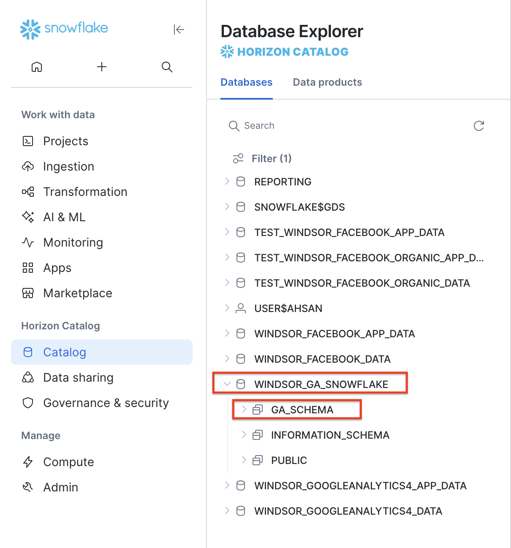
Task: Expand WINDSOR_FACEBOOK_APP_DATA database
Action: point(227,334)
